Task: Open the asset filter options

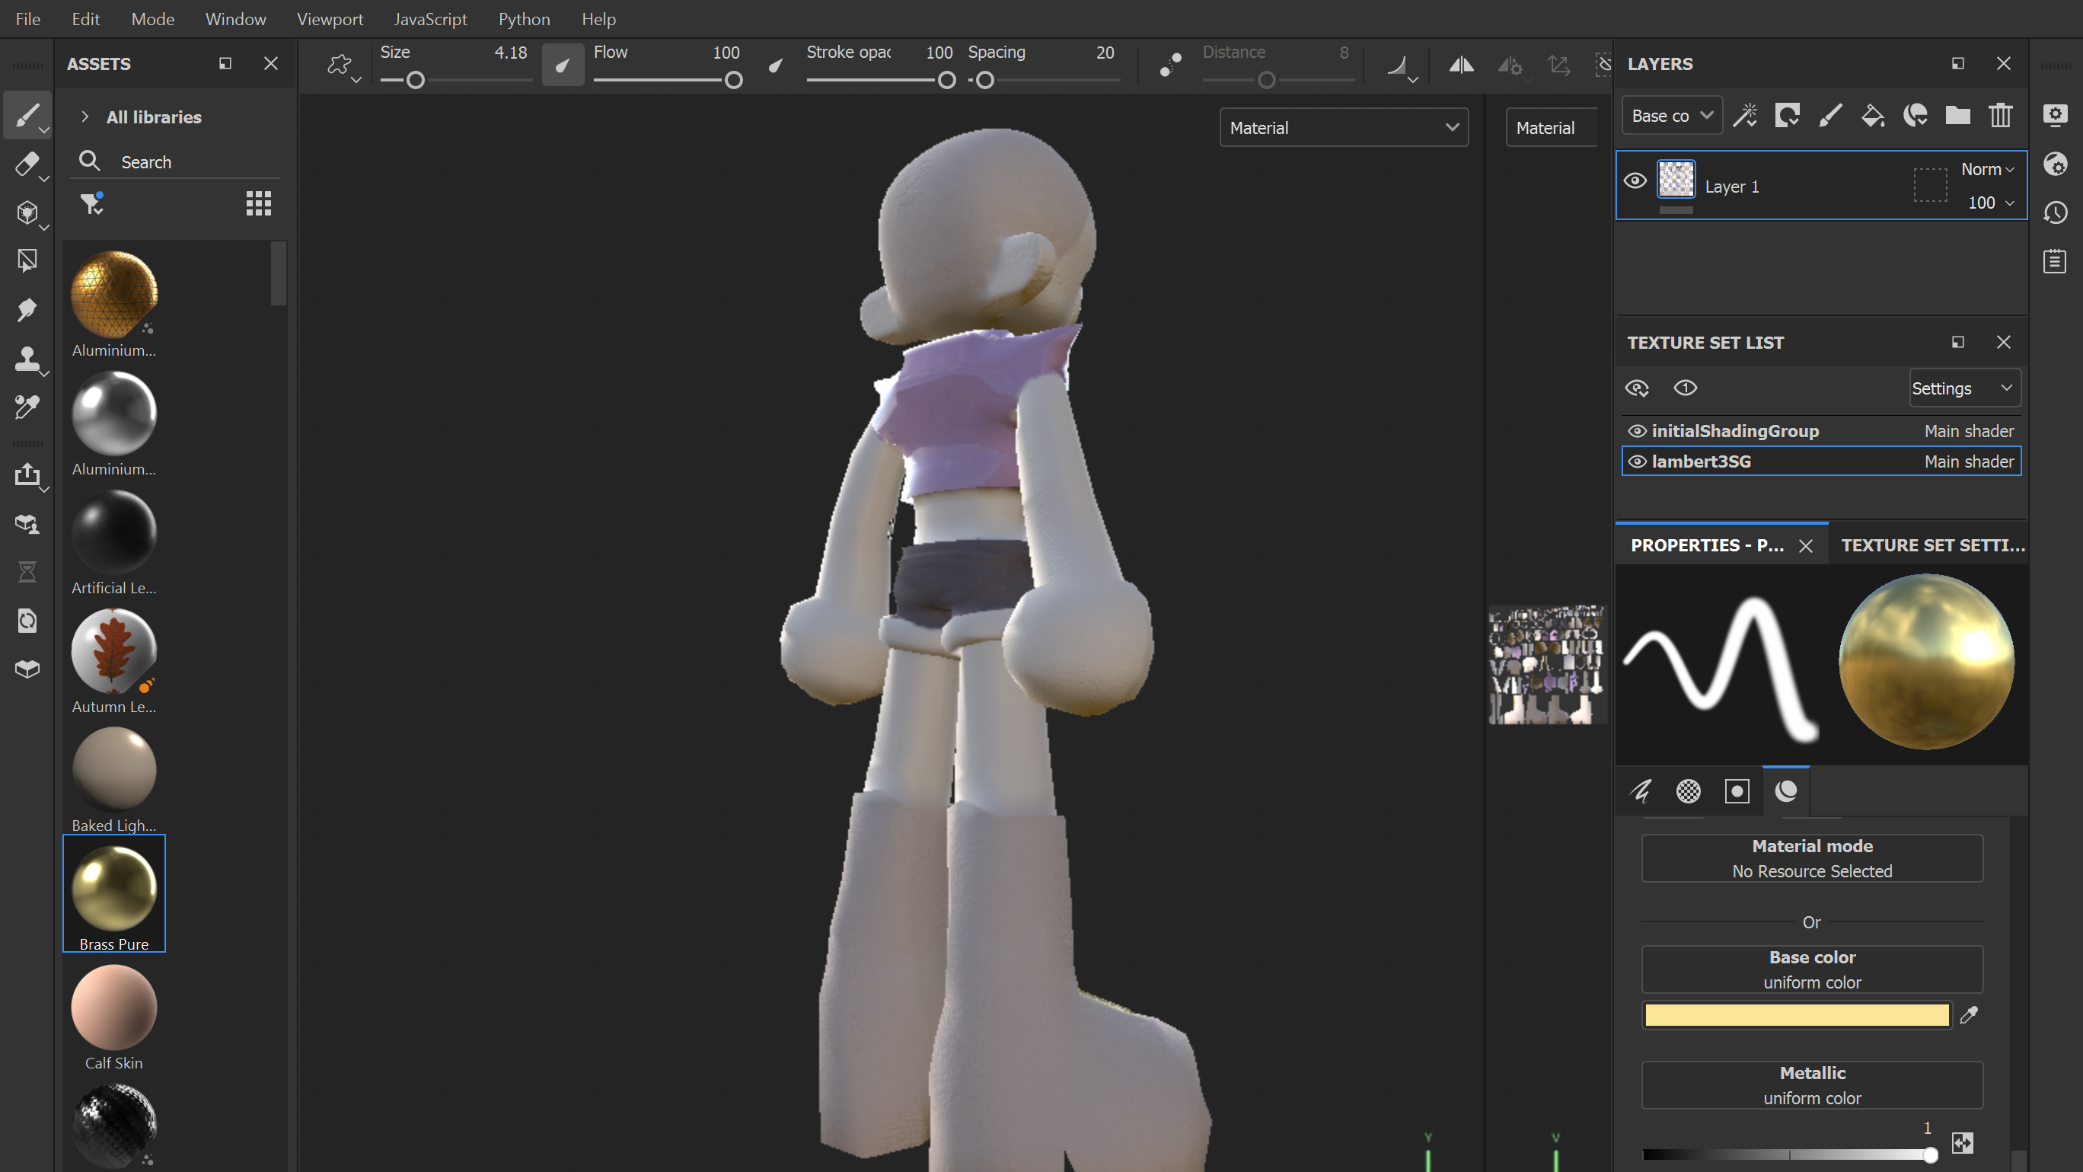Action: tap(91, 203)
